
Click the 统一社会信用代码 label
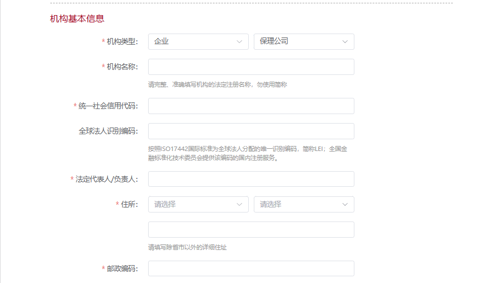(108, 106)
